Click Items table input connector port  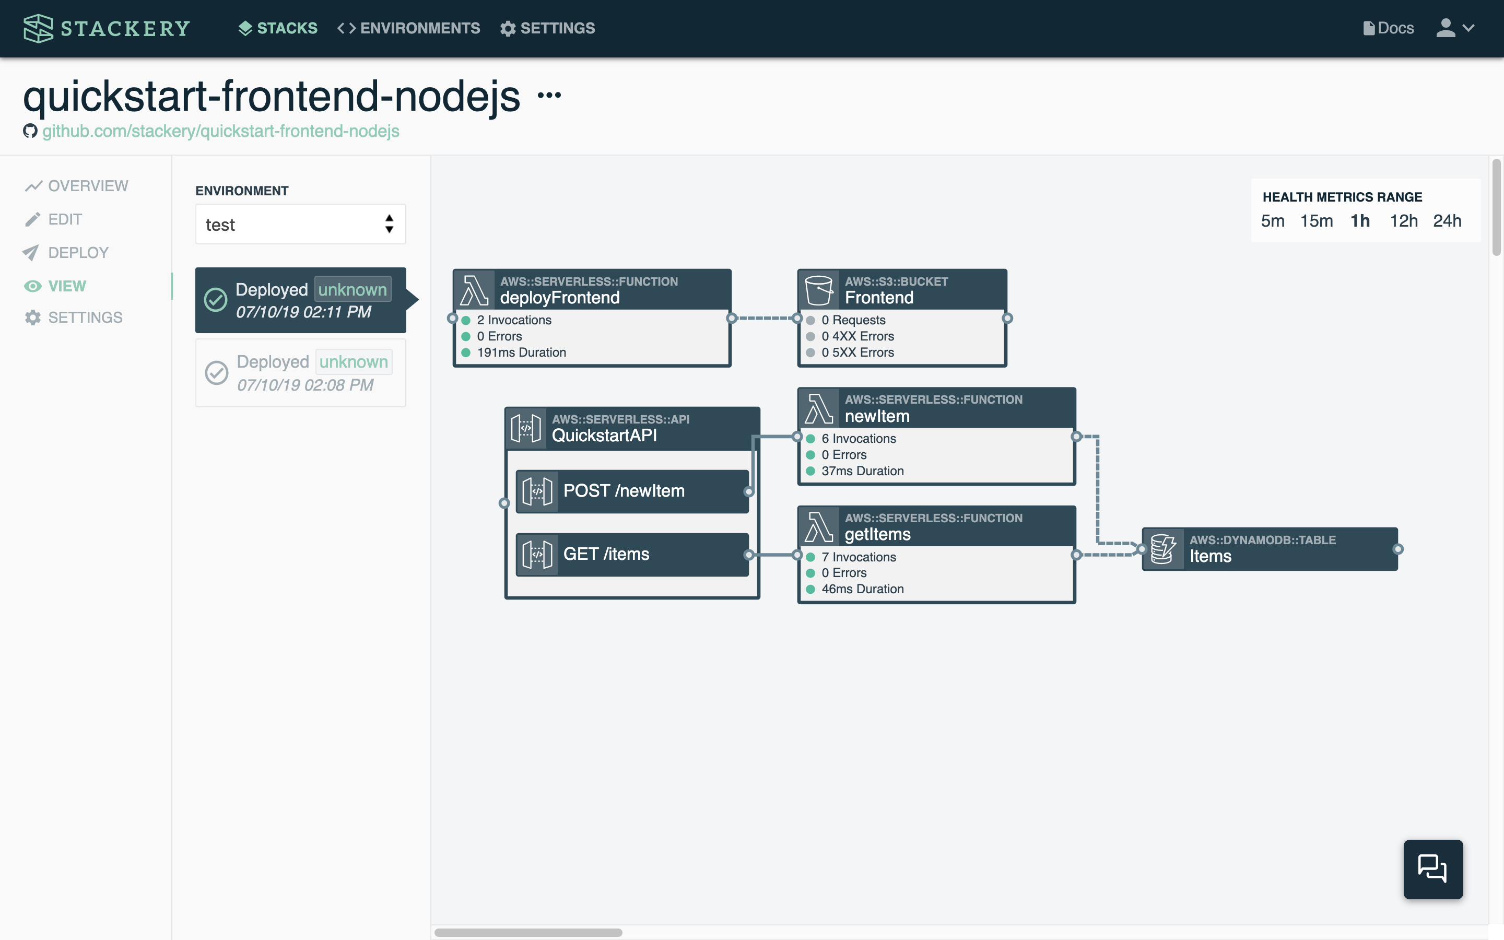[x=1142, y=549]
